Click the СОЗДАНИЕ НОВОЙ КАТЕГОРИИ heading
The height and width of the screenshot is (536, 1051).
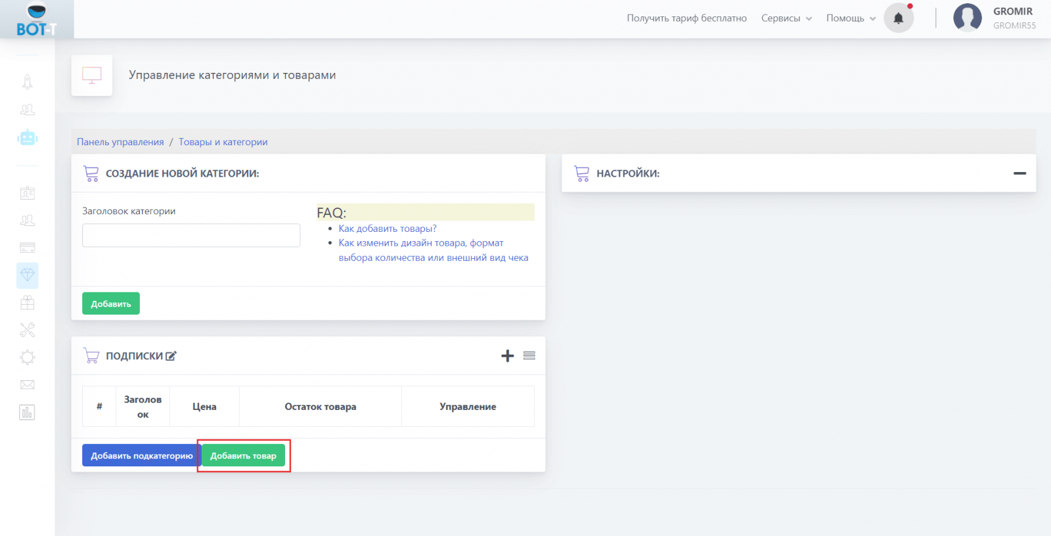[183, 173]
